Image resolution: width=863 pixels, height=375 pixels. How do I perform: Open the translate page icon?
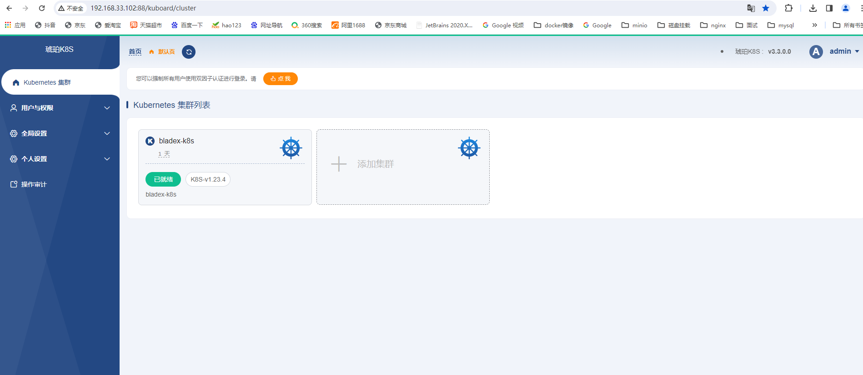point(751,8)
